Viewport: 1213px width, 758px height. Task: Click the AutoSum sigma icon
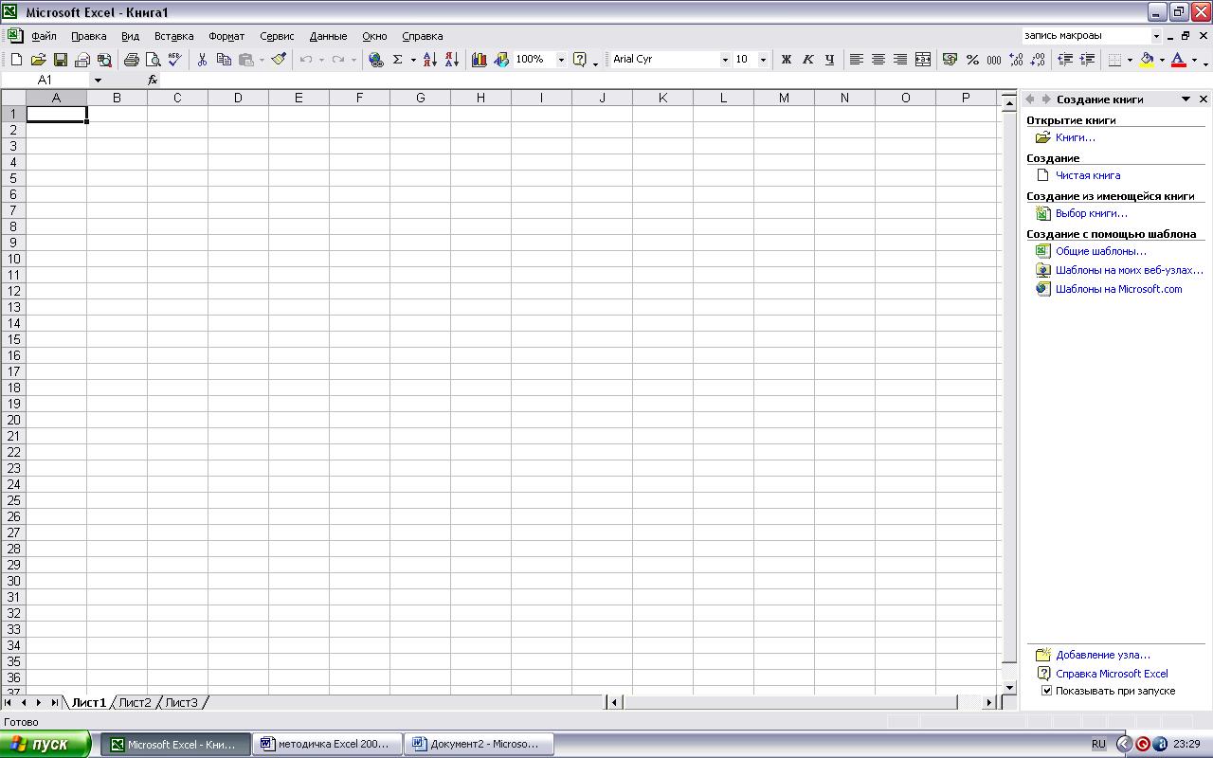click(398, 59)
